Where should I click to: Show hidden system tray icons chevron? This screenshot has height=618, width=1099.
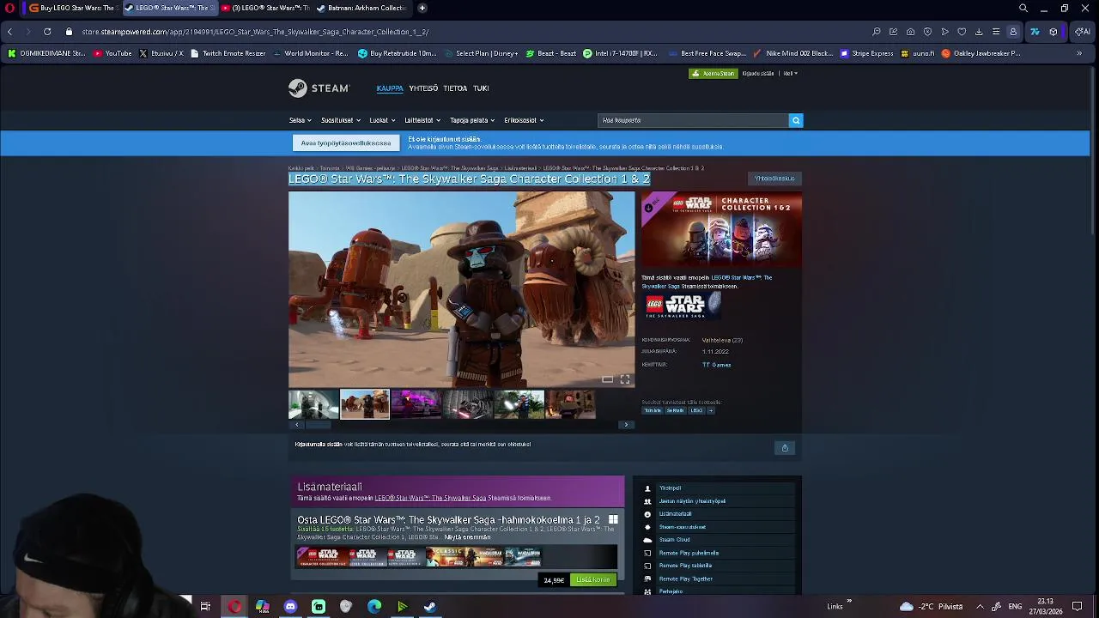point(980,607)
